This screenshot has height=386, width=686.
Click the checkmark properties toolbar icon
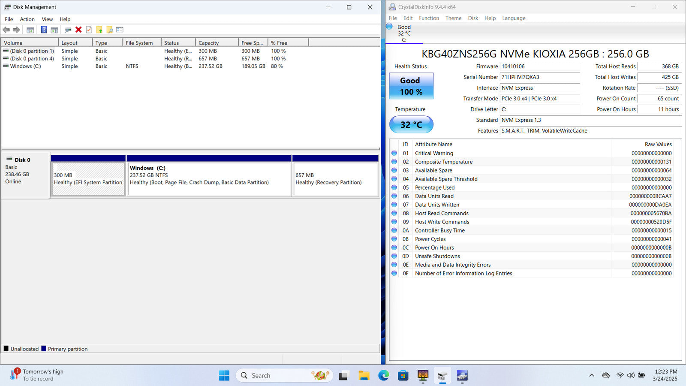(89, 30)
